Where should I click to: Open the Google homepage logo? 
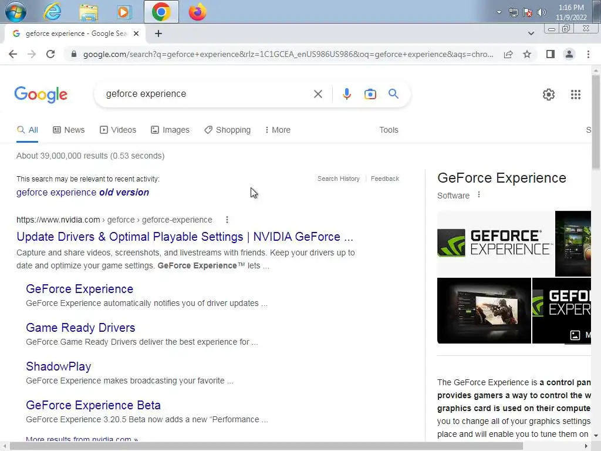pos(40,95)
